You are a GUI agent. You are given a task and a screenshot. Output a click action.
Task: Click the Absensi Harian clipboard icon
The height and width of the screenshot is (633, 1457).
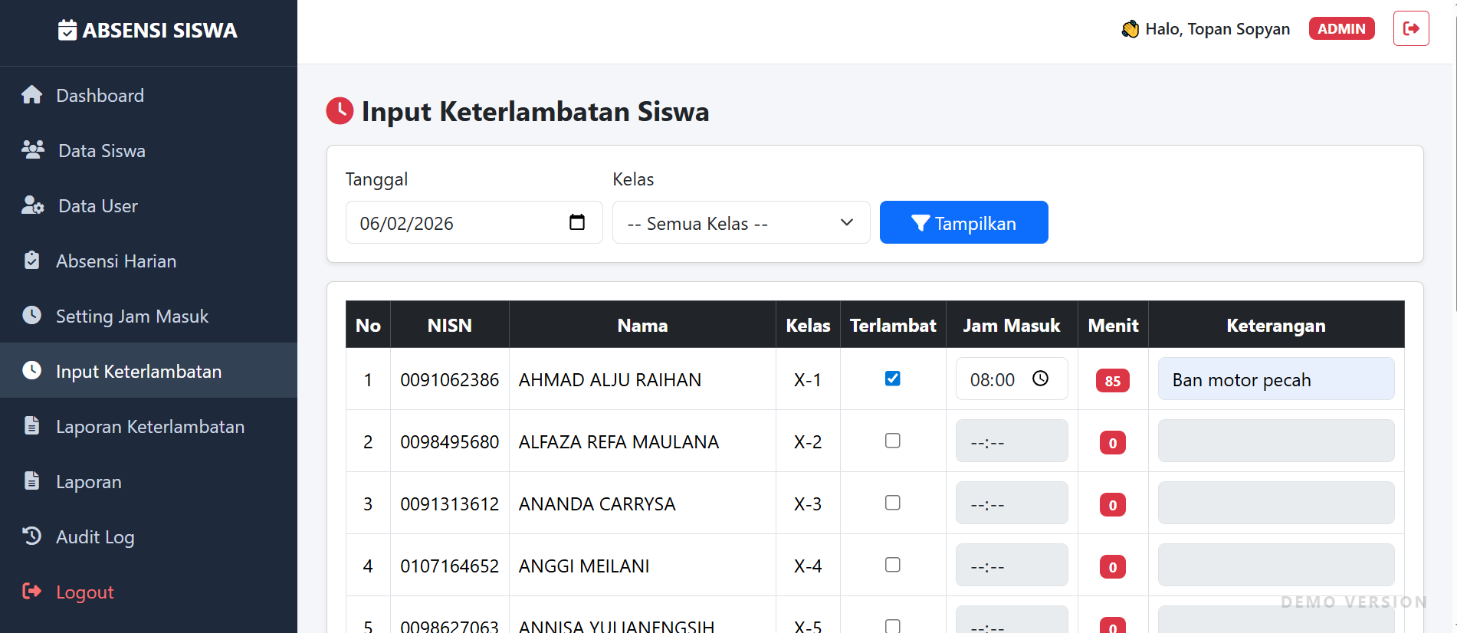click(32, 261)
